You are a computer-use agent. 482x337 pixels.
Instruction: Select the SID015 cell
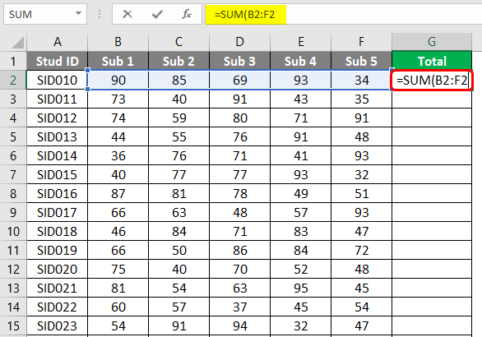coord(58,174)
